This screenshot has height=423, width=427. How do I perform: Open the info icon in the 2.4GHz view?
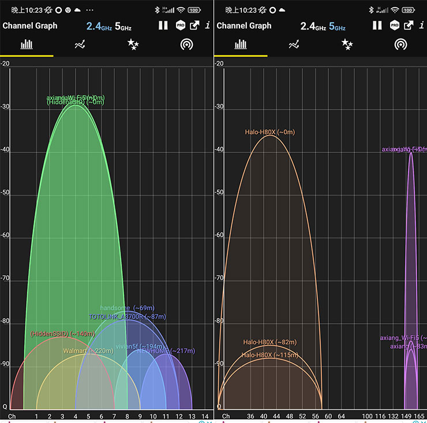[207, 25]
